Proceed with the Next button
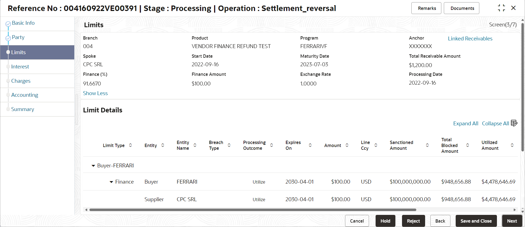 (512, 221)
